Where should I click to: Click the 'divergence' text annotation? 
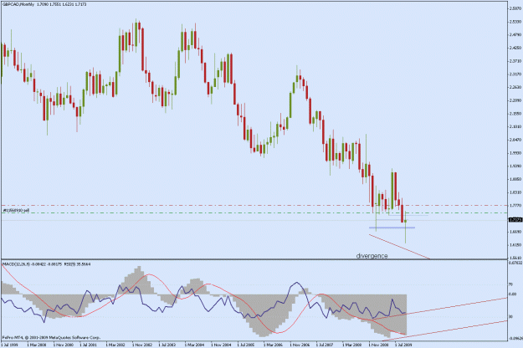pos(372,256)
